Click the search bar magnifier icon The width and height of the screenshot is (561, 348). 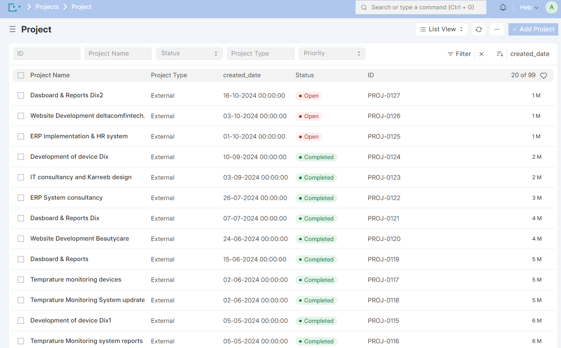[x=364, y=7]
